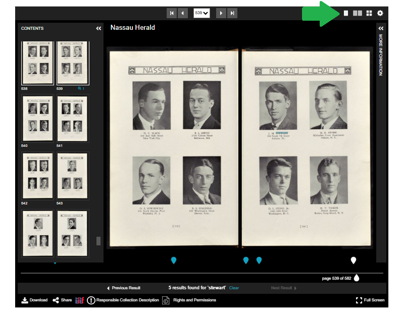Click search hit icon beside 539
Image resolution: width=403 pixels, height=312 pixels.
point(81,88)
